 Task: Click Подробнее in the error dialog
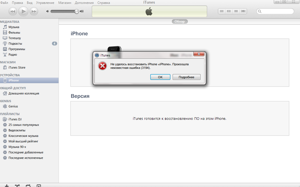(186, 77)
